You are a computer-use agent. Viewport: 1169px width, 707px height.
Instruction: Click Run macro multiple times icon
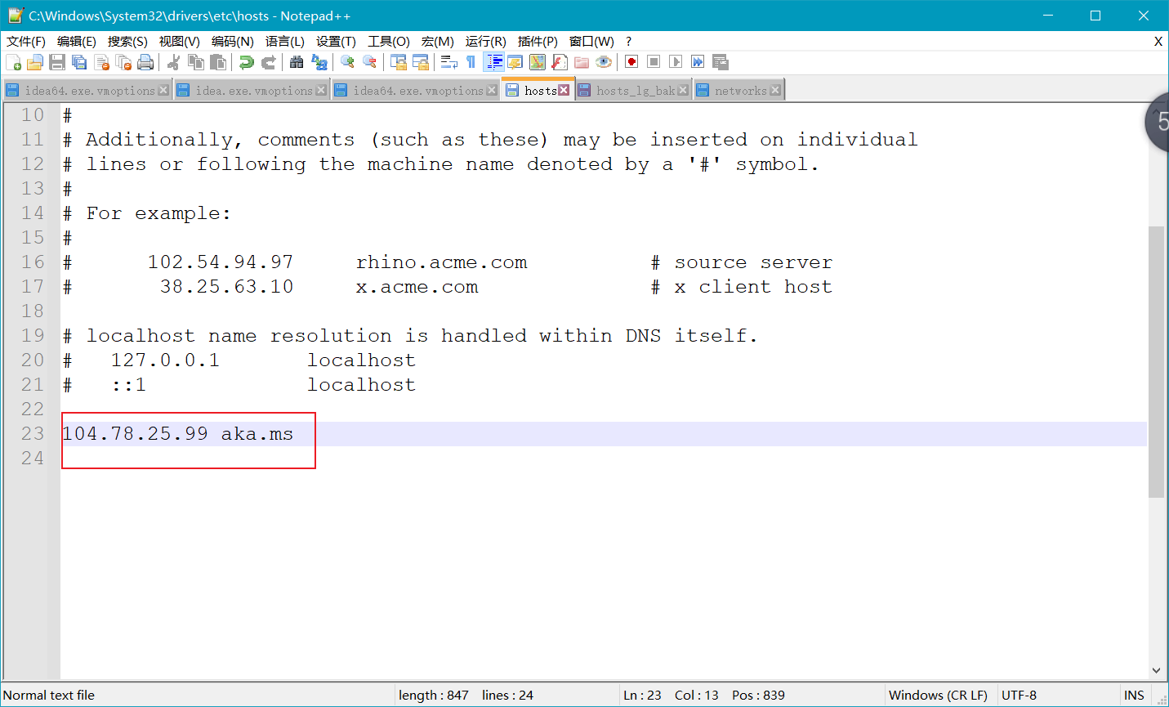tap(698, 62)
